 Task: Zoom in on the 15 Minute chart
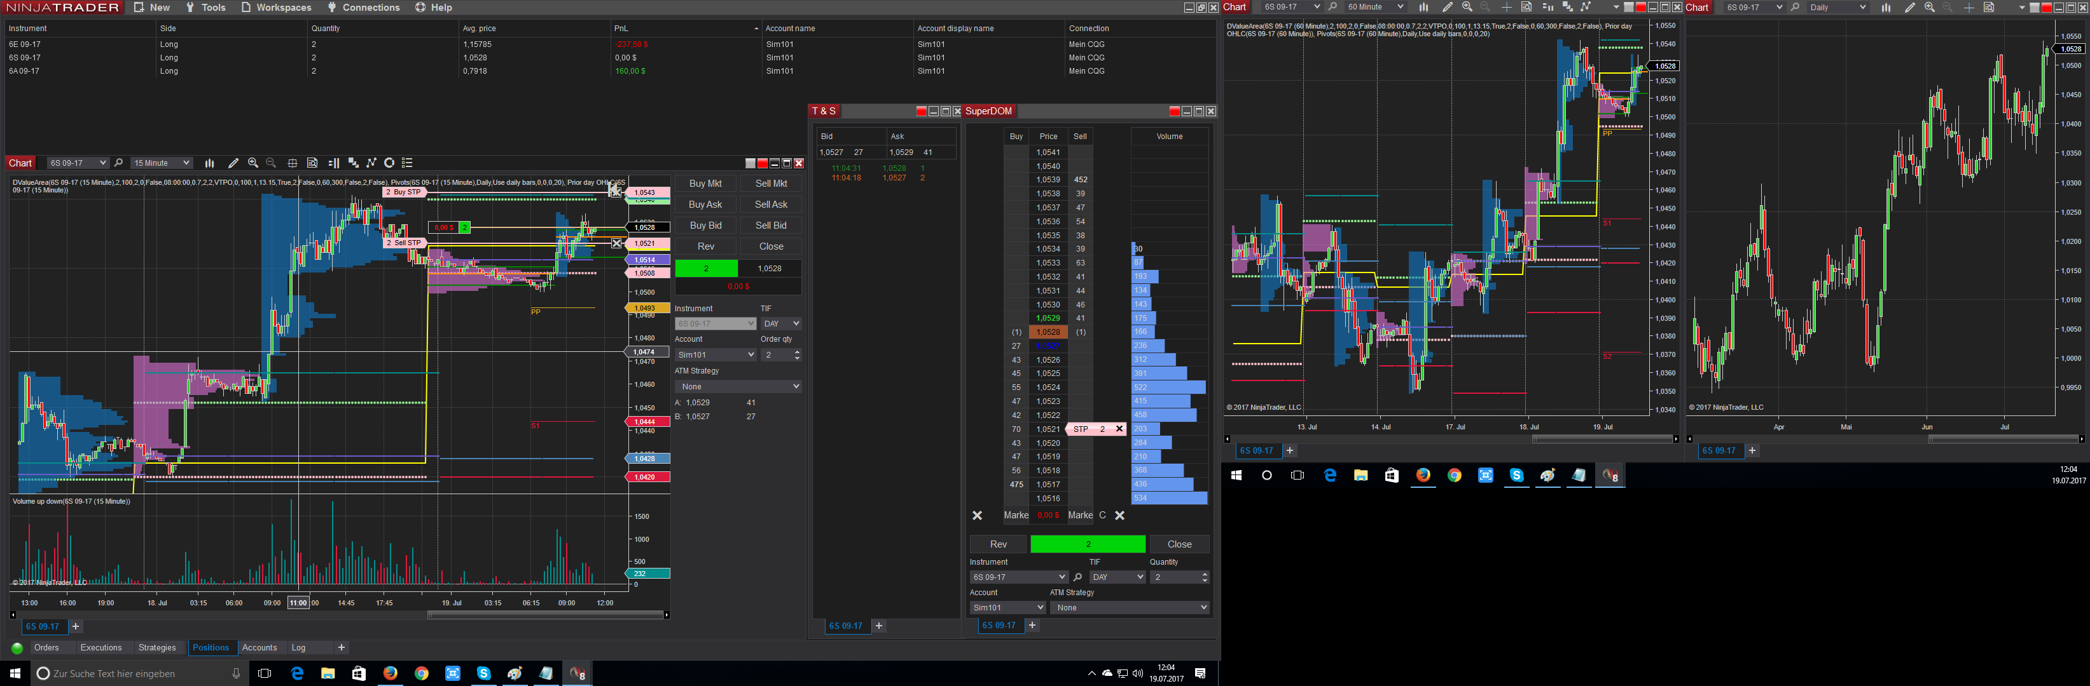253,163
